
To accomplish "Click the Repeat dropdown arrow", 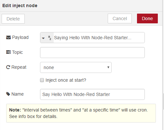I will [108, 67].
